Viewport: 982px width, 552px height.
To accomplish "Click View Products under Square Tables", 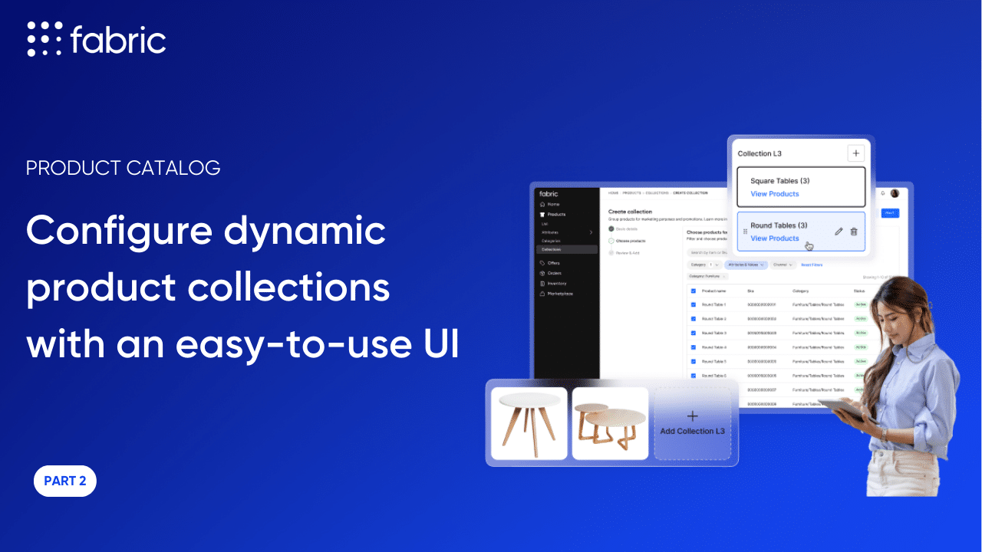I will click(x=774, y=194).
